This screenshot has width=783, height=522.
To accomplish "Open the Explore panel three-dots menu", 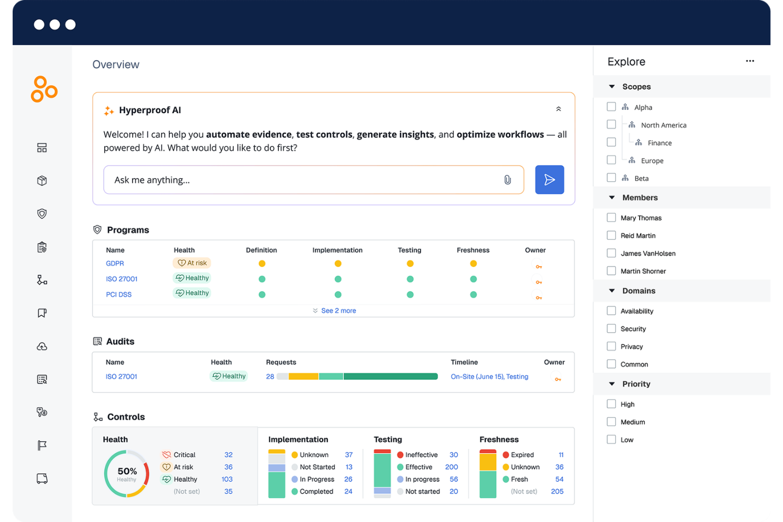I will coord(750,61).
